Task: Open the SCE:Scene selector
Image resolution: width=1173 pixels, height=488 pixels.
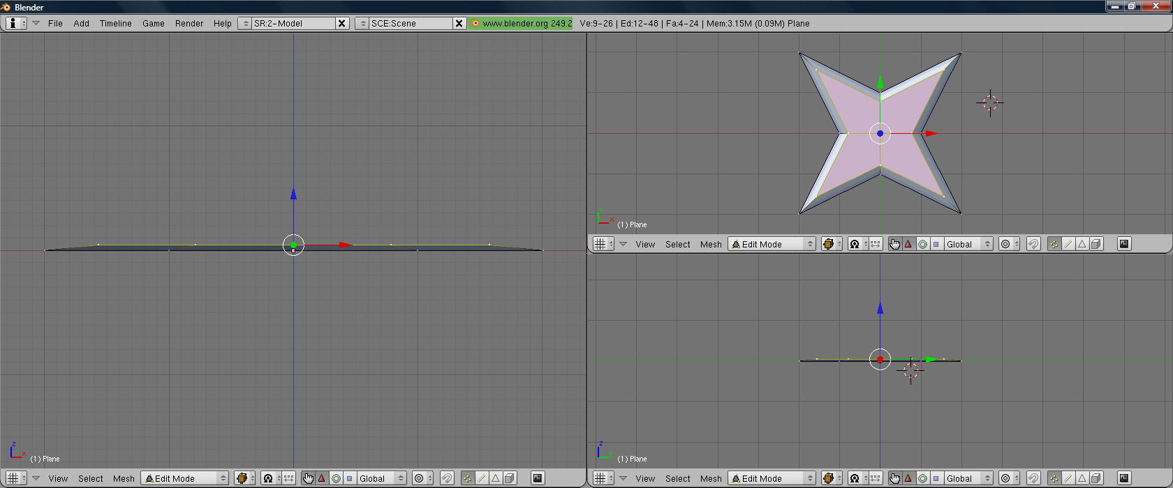Action: point(362,23)
